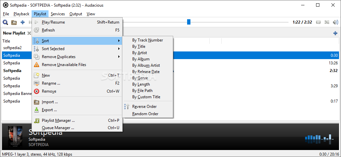Create a New playlist from the menu
Viewport: 341px width, 157px height.
[77, 75]
